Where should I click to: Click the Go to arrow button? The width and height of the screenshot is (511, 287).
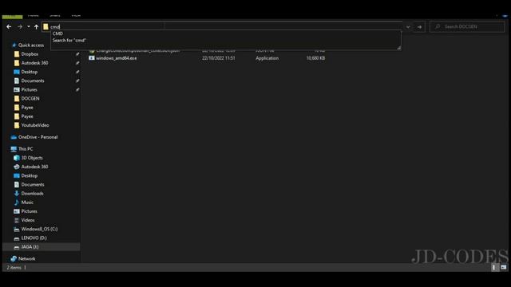419,26
